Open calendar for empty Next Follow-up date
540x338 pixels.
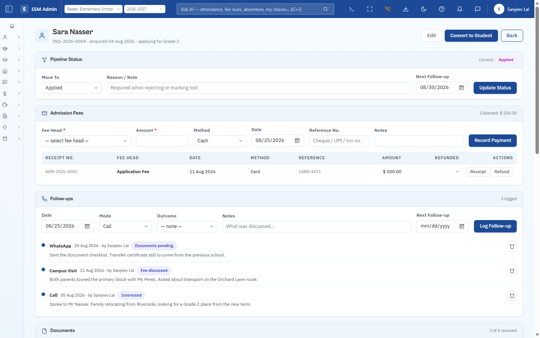[x=462, y=226]
